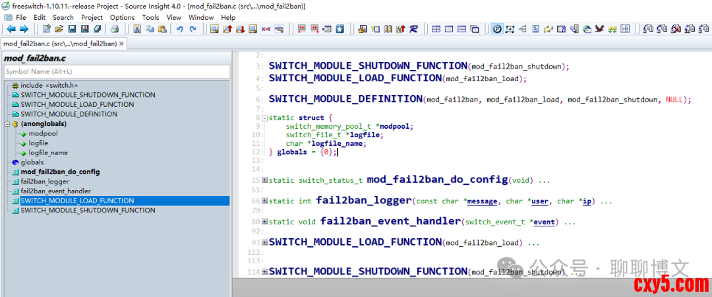Open the Project menu

tap(92, 17)
